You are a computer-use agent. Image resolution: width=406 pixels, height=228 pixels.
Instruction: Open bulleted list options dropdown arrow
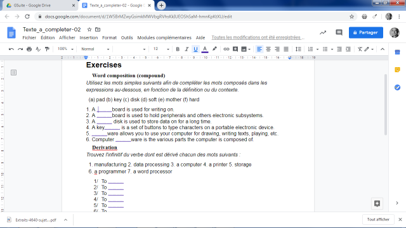point(332,49)
